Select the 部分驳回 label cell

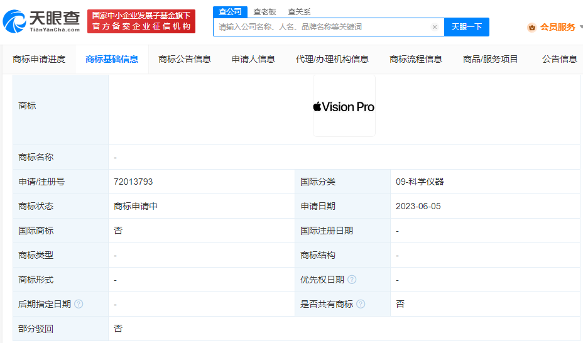coord(60,329)
